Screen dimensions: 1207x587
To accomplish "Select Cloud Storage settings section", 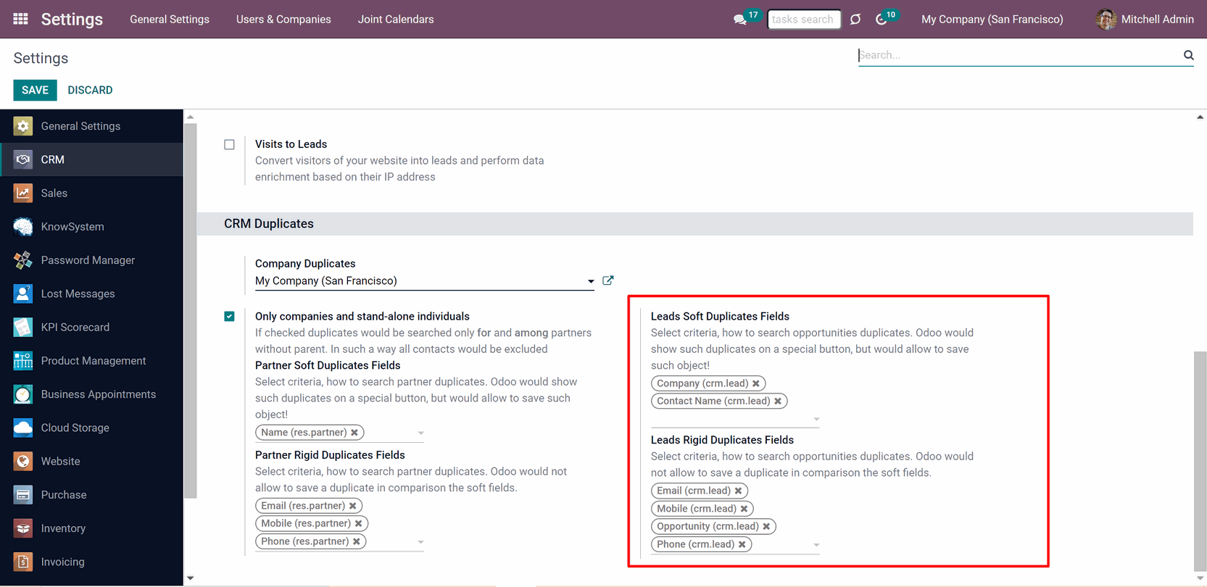I will tap(91, 428).
